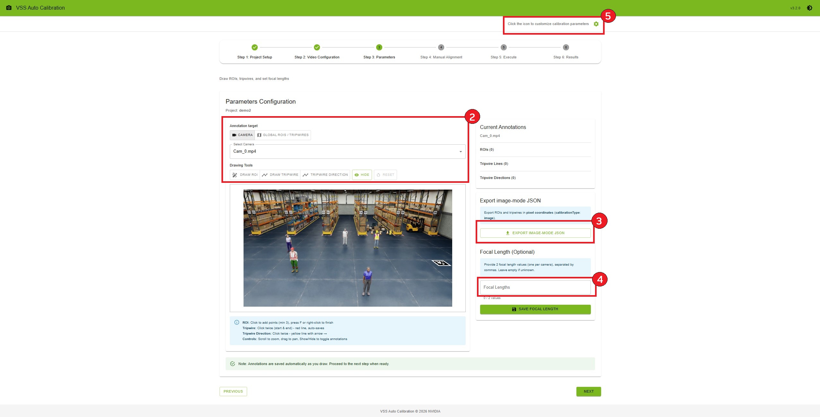Click the Step 3 Parameters circle
This screenshot has width=820, height=417.
pyautogui.click(x=379, y=47)
